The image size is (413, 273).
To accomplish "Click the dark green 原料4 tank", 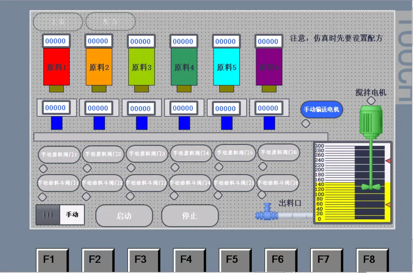I will pos(184,68).
